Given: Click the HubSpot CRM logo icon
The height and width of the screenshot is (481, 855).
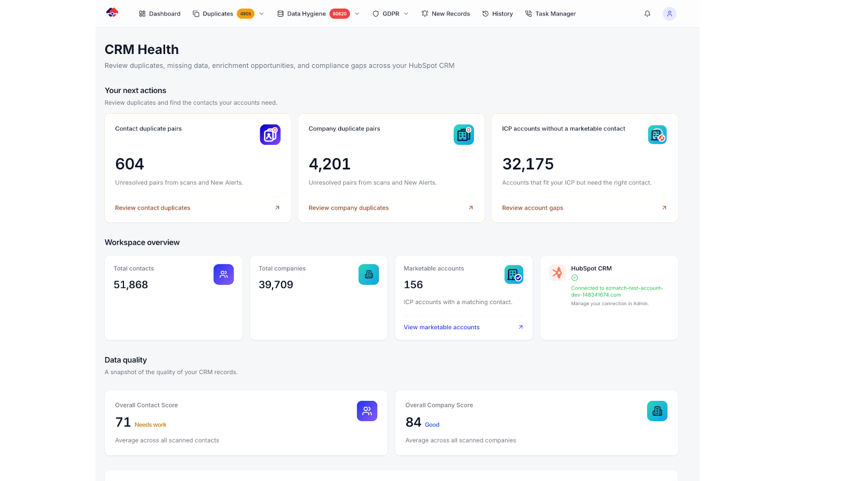Looking at the screenshot, I should (557, 273).
